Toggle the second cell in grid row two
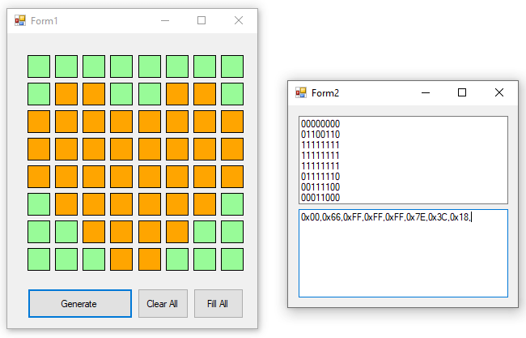526x338 pixels. (66, 94)
